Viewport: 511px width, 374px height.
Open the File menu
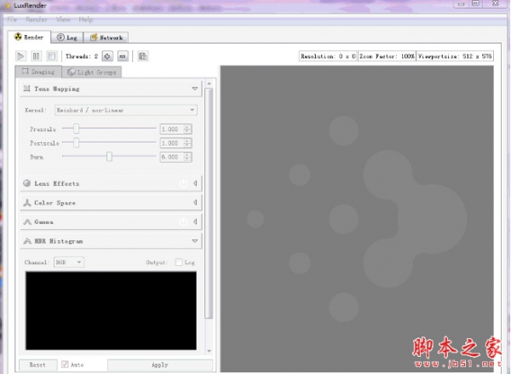[x=12, y=20]
